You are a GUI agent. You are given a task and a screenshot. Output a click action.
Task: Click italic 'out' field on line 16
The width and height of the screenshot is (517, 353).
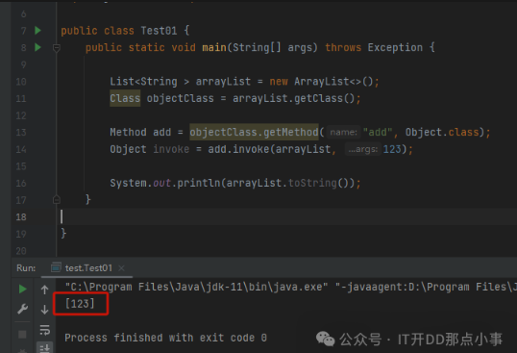coord(161,183)
